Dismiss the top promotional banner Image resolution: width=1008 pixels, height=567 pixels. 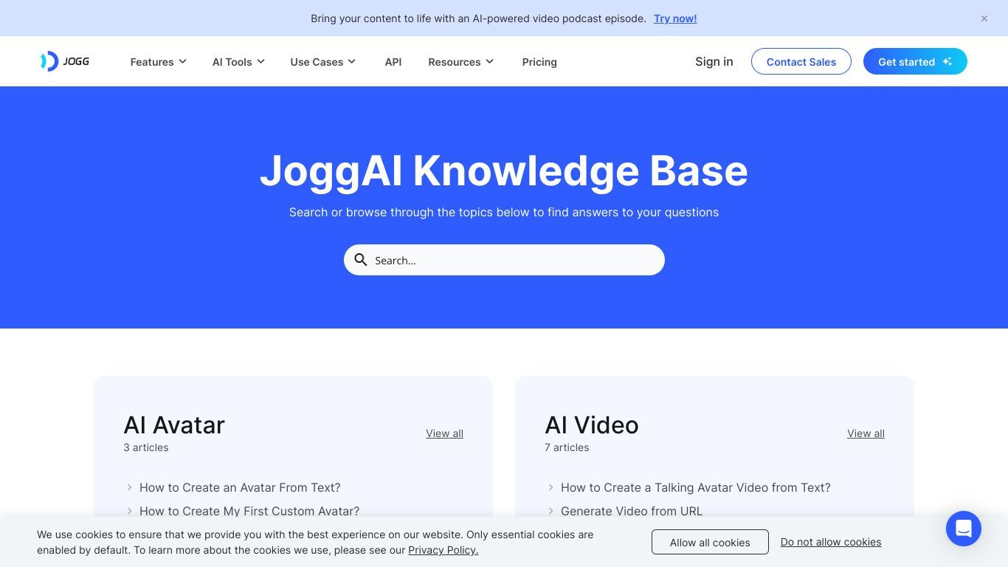pyautogui.click(x=984, y=18)
